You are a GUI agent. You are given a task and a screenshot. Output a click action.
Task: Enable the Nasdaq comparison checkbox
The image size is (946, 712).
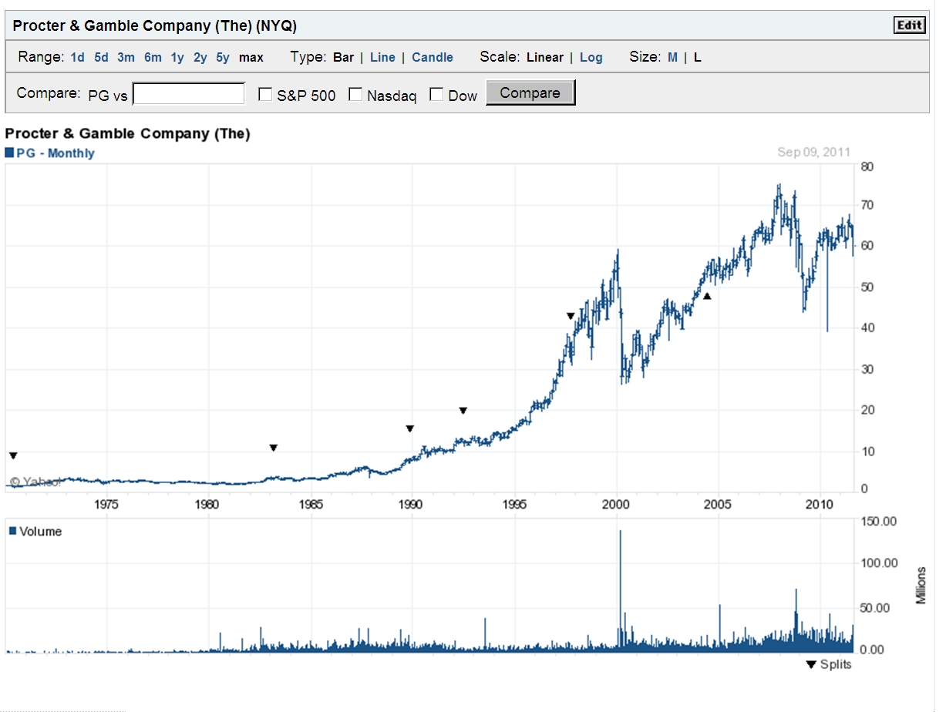(x=355, y=94)
